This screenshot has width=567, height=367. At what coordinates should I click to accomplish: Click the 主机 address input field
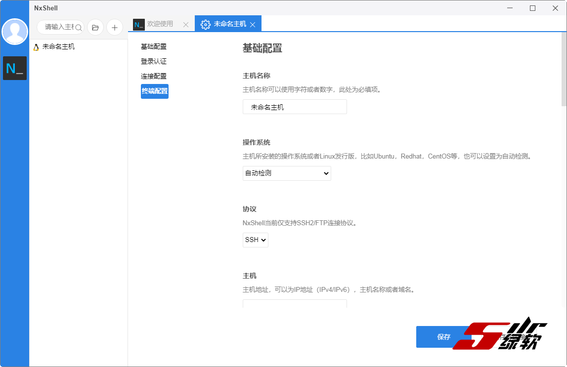point(295,304)
